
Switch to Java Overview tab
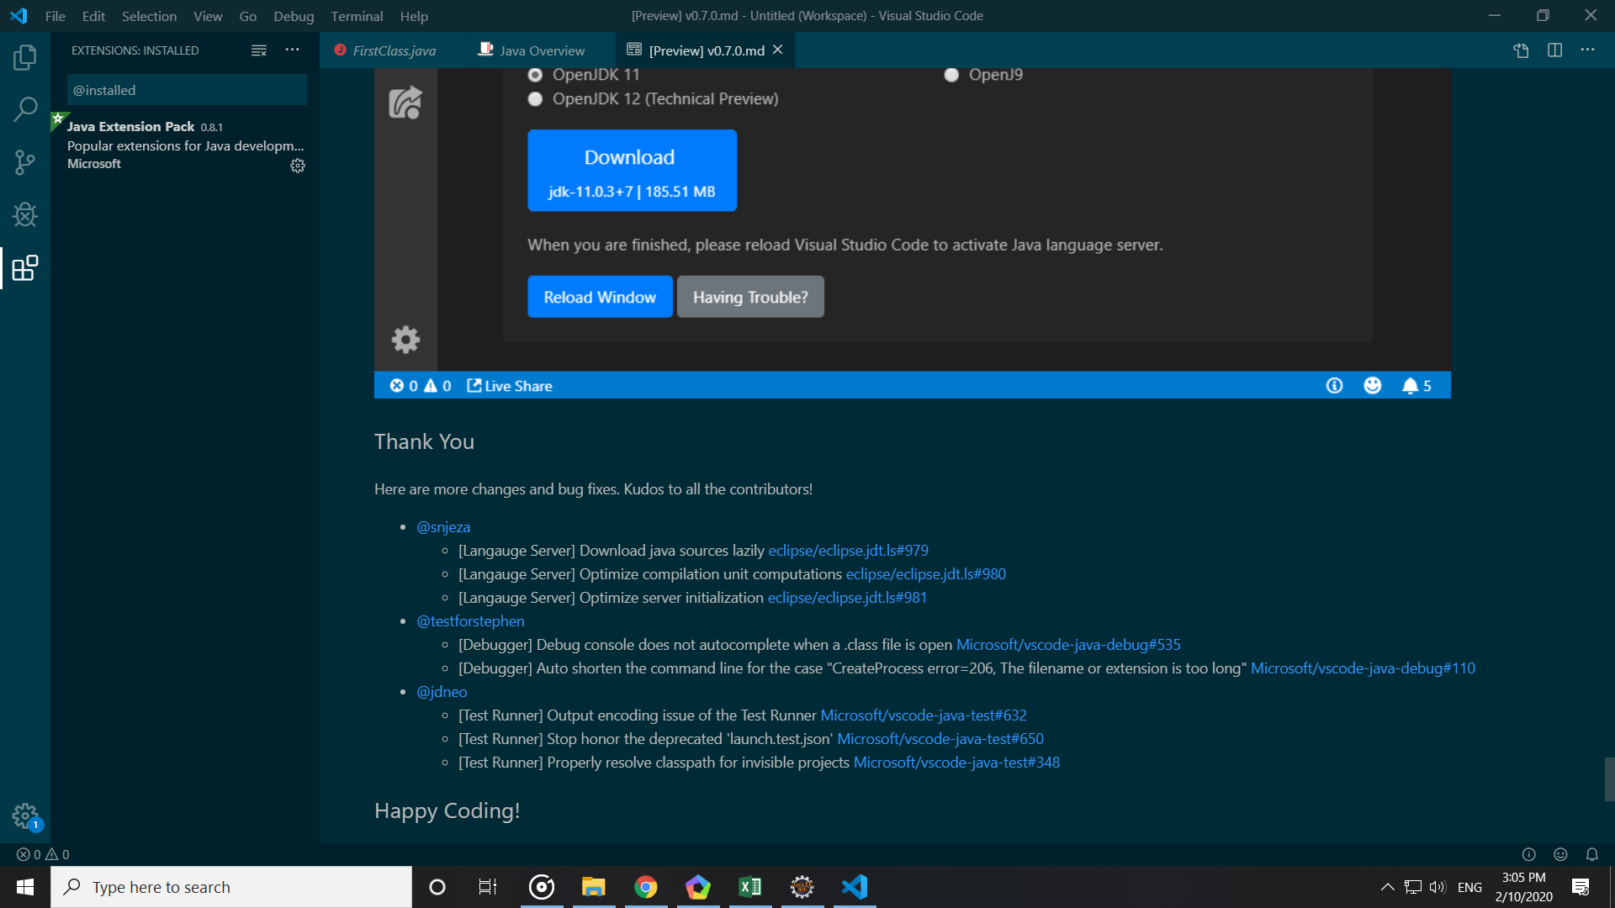pyautogui.click(x=542, y=50)
